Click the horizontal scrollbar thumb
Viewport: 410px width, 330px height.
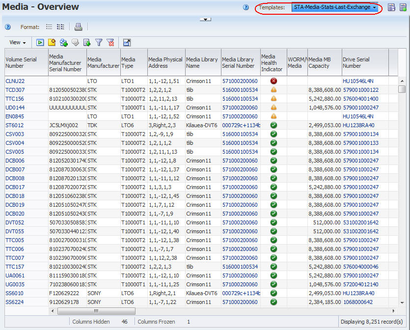pyautogui.click(x=96, y=311)
